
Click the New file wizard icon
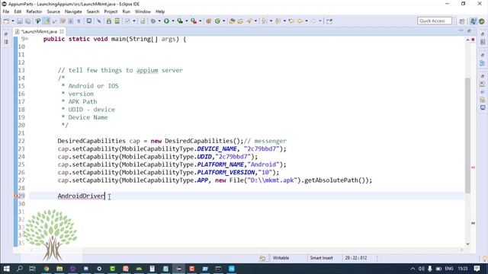coord(6,21)
